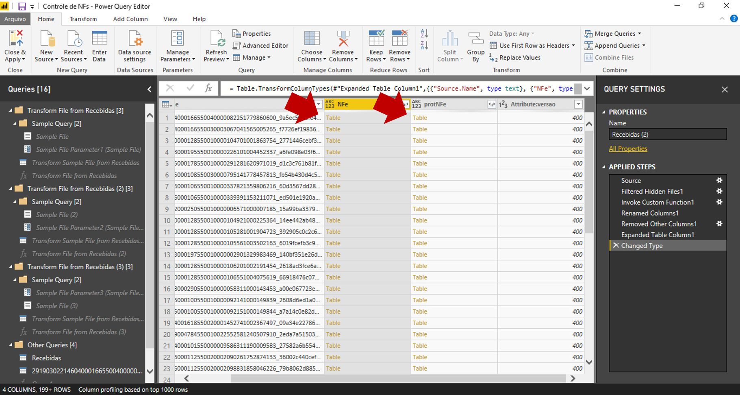Viewport: 740px width, 395px height.
Task: Open Attribute:versao column filter dropdown
Action: point(578,105)
